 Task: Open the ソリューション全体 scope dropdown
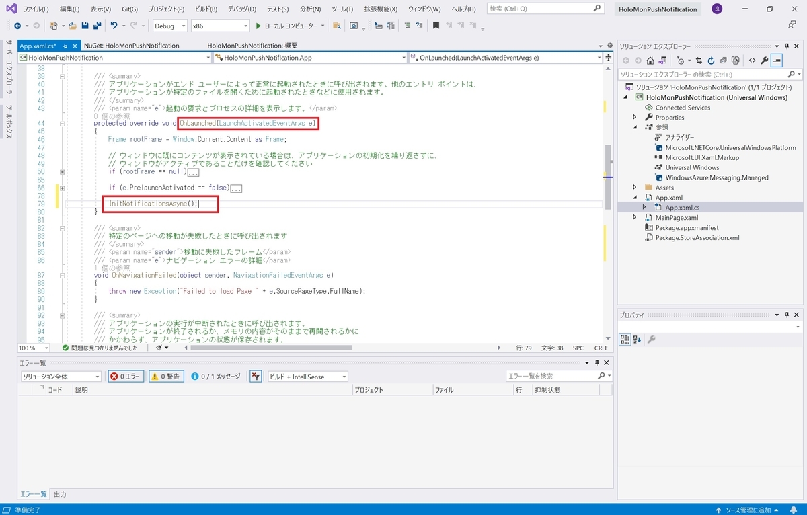(x=98, y=377)
